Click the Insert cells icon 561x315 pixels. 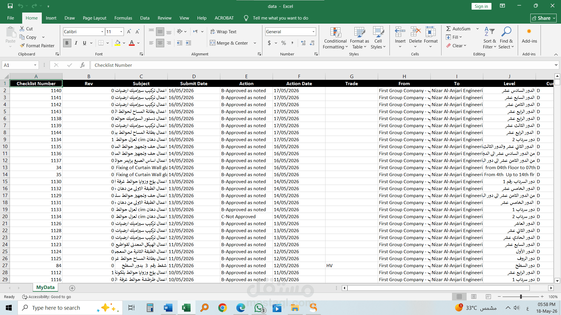click(400, 32)
